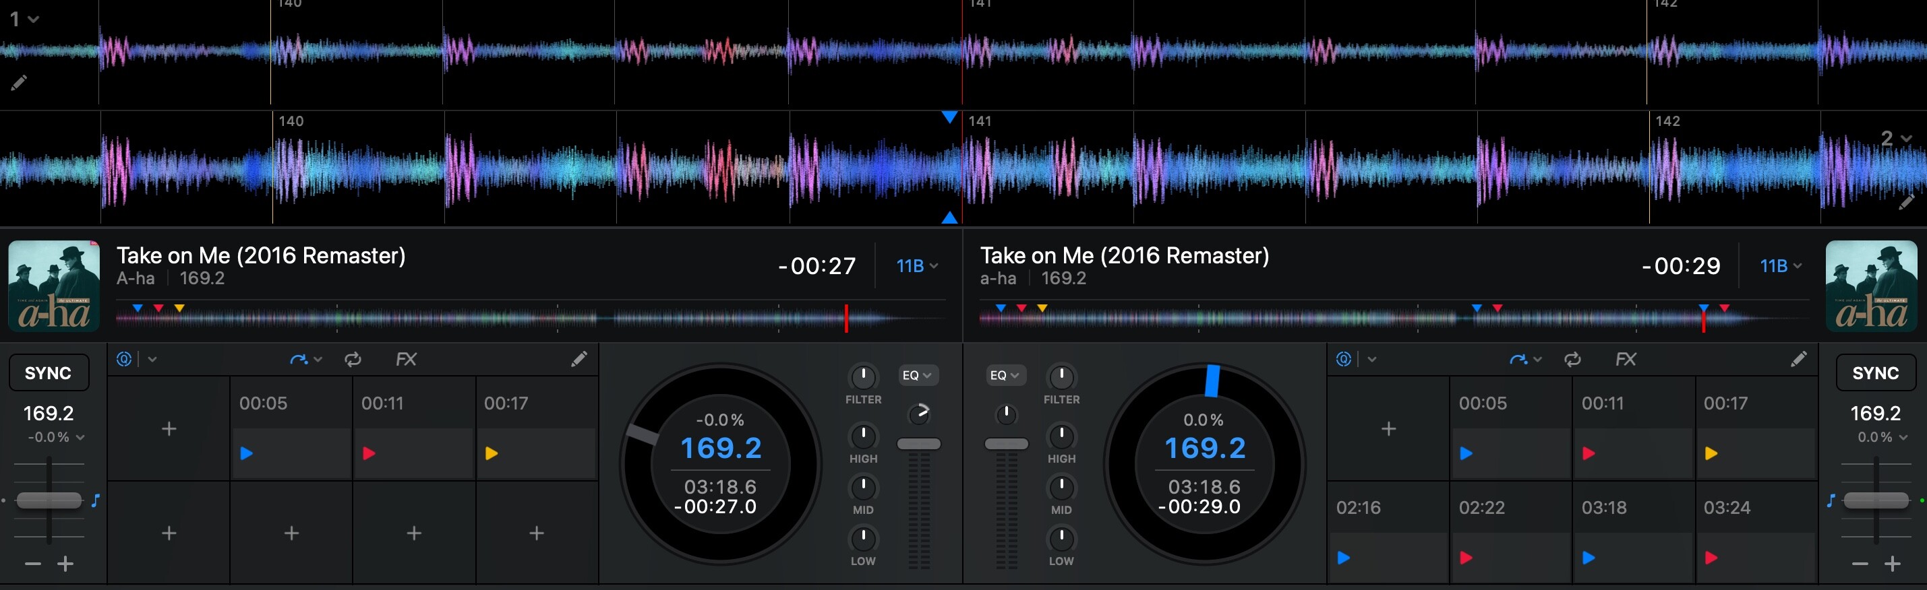Toggle key lock music note on deck 2
1927x590 pixels.
click(1831, 500)
